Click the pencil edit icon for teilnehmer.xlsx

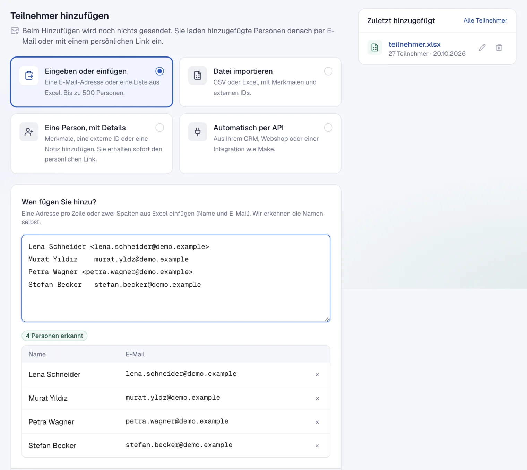[482, 47]
